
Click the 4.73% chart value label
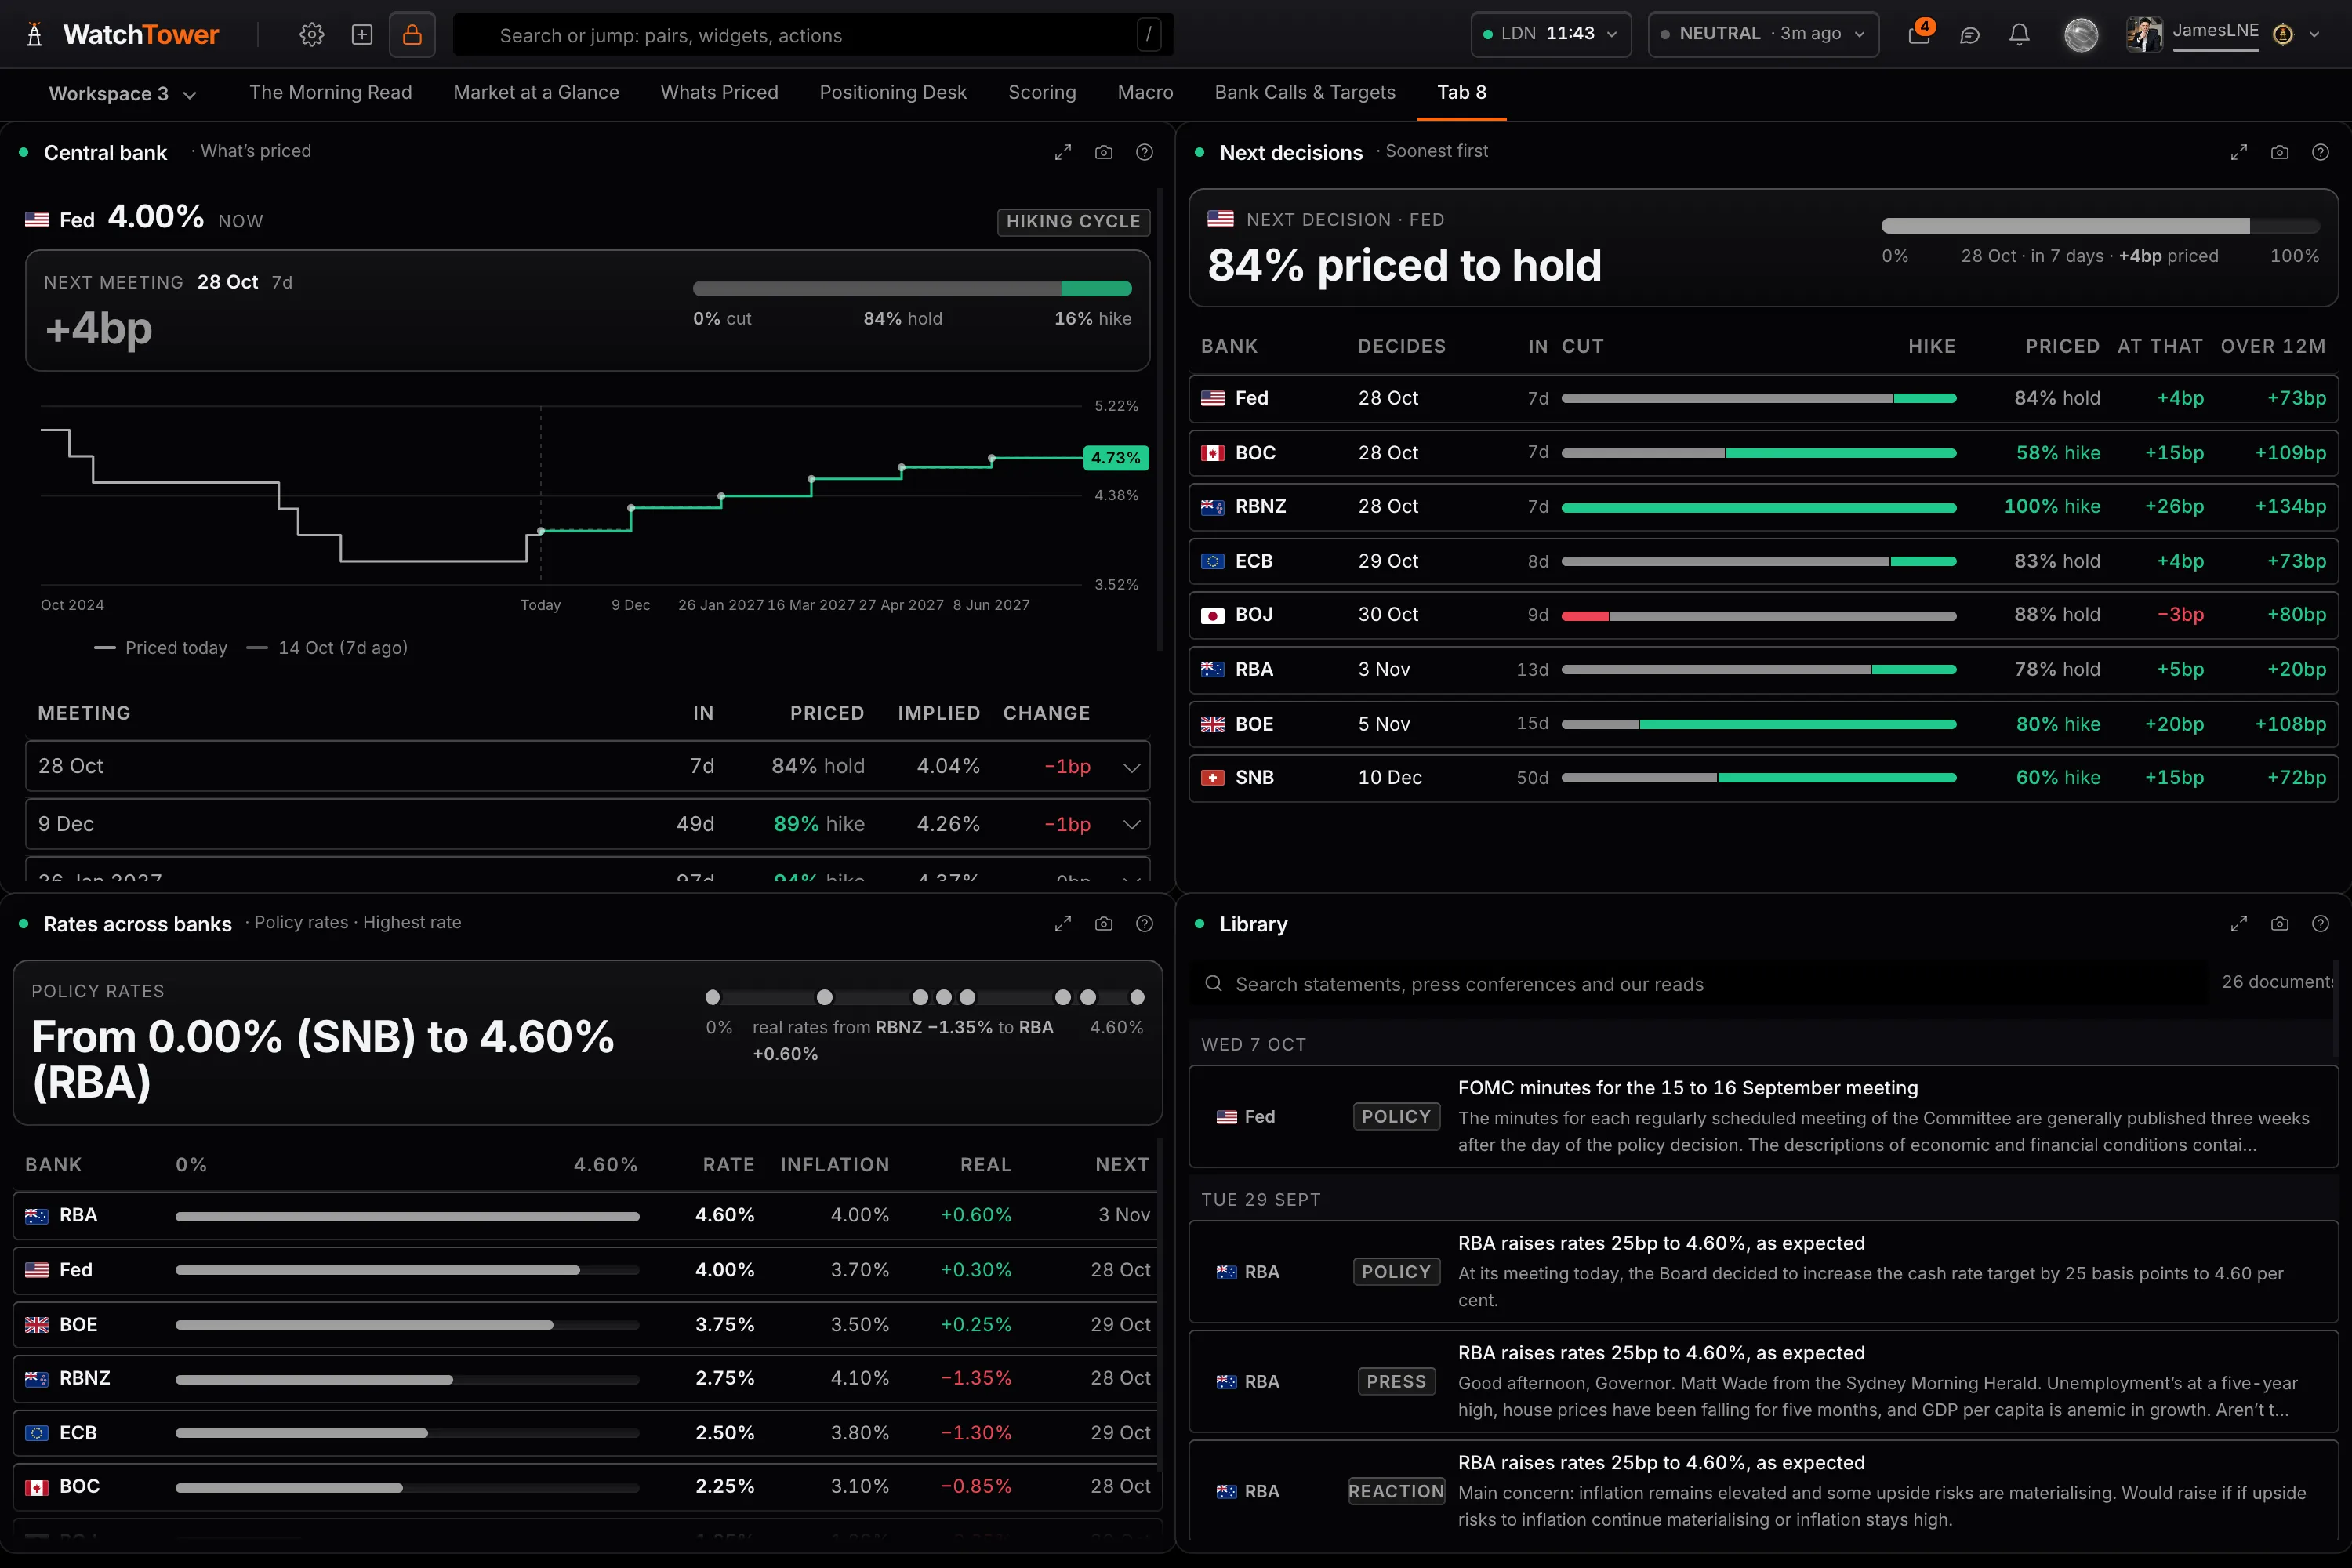click(x=1115, y=458)
